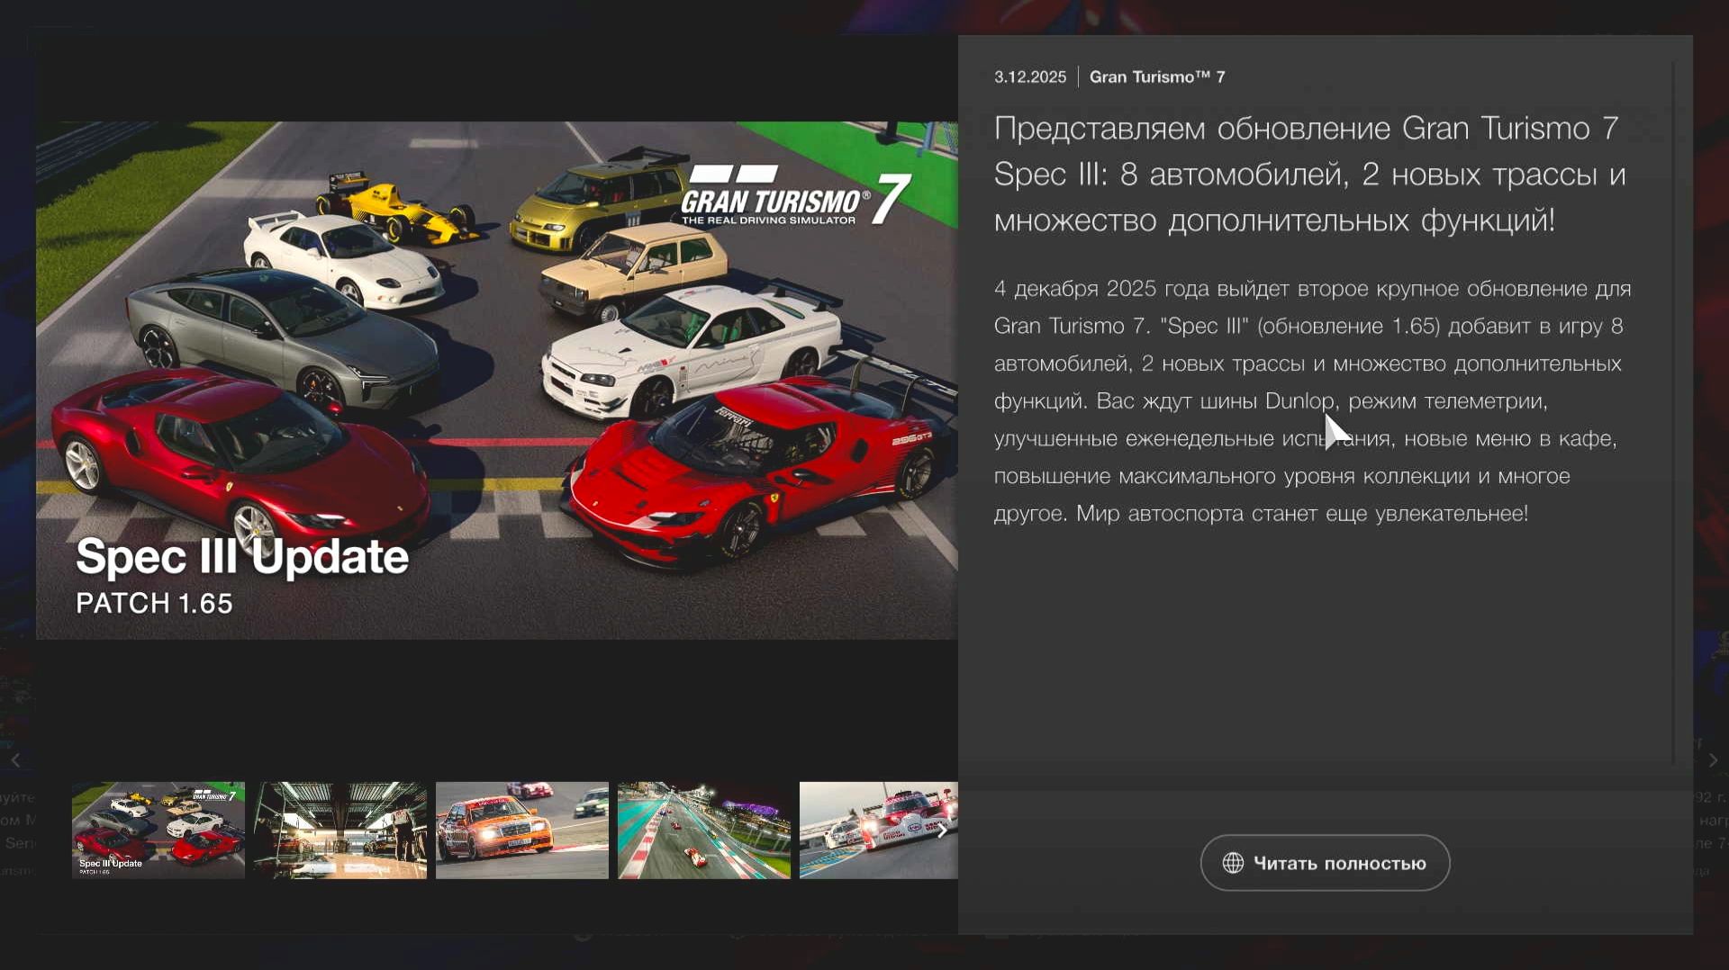Select the orange Mercedes race car thumbnail
Viewport: 1729px width, 970px height.
tap(522, 830)
